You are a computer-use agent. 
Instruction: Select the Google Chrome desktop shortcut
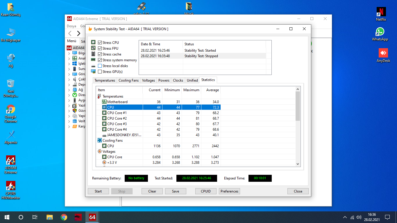11,114
